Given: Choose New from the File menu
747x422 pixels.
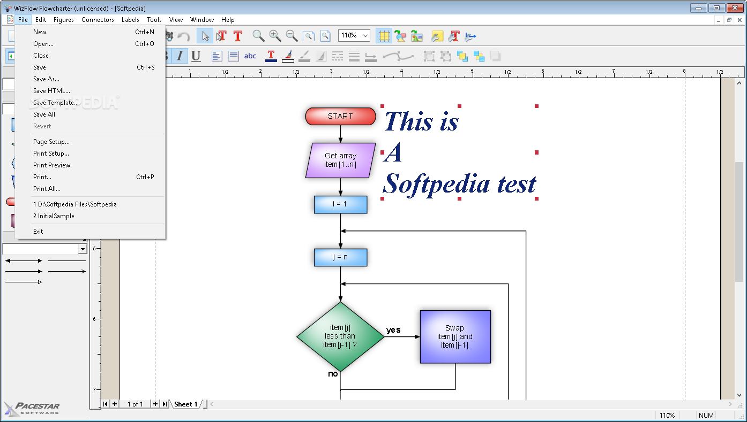Looking at the screenshot, I should (90, 32).
